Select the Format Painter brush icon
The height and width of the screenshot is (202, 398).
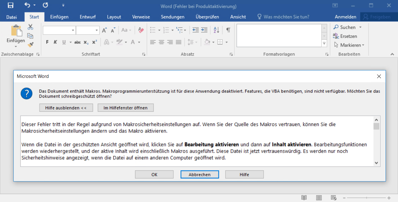pos(30,45)
